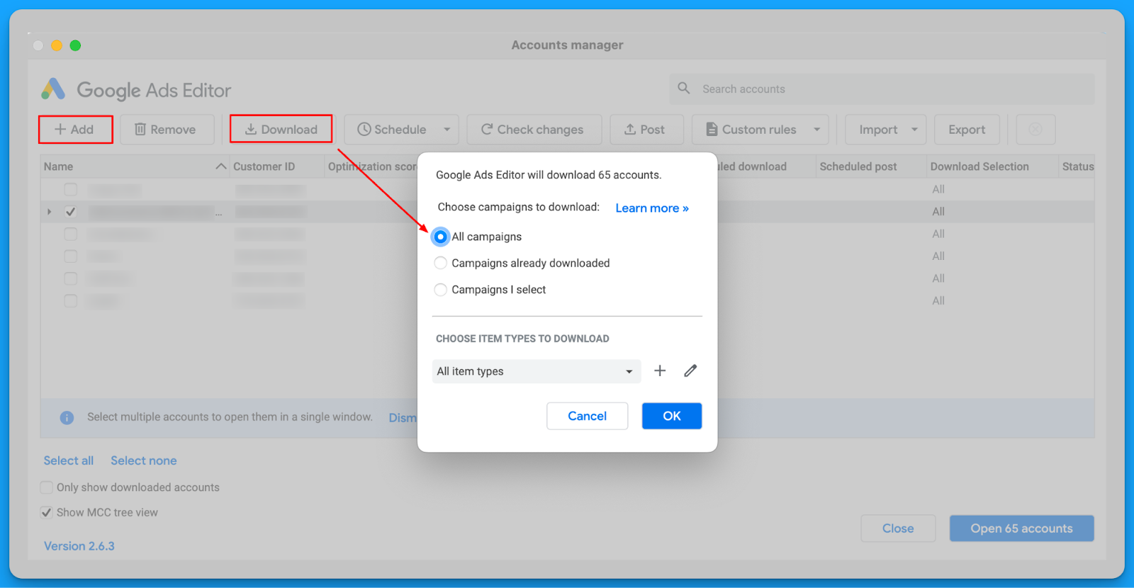Click the Export button
Viewport: 1134px width, 588px height.
point(967,130)
